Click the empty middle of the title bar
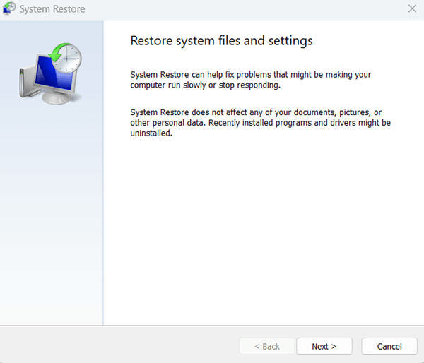The image size is (424, 363). pos(233,10)
